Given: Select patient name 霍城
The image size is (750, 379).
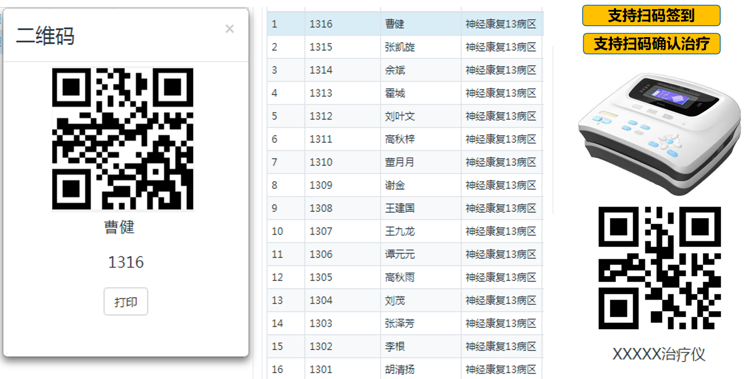Looking at the screenshot, I should click(x=395, y=93).
